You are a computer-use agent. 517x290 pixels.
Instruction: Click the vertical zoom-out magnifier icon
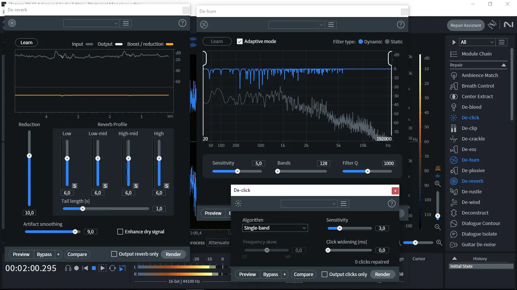coord(438,227)
